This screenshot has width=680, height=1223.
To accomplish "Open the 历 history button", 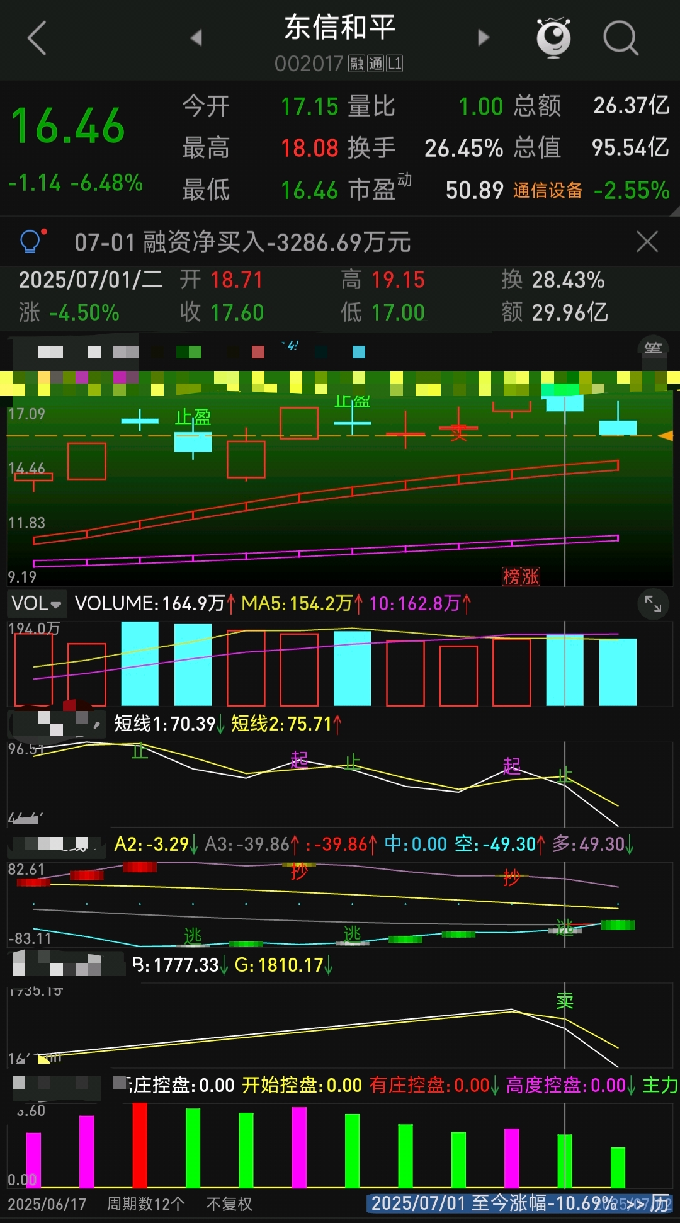I will point(660,1203).
